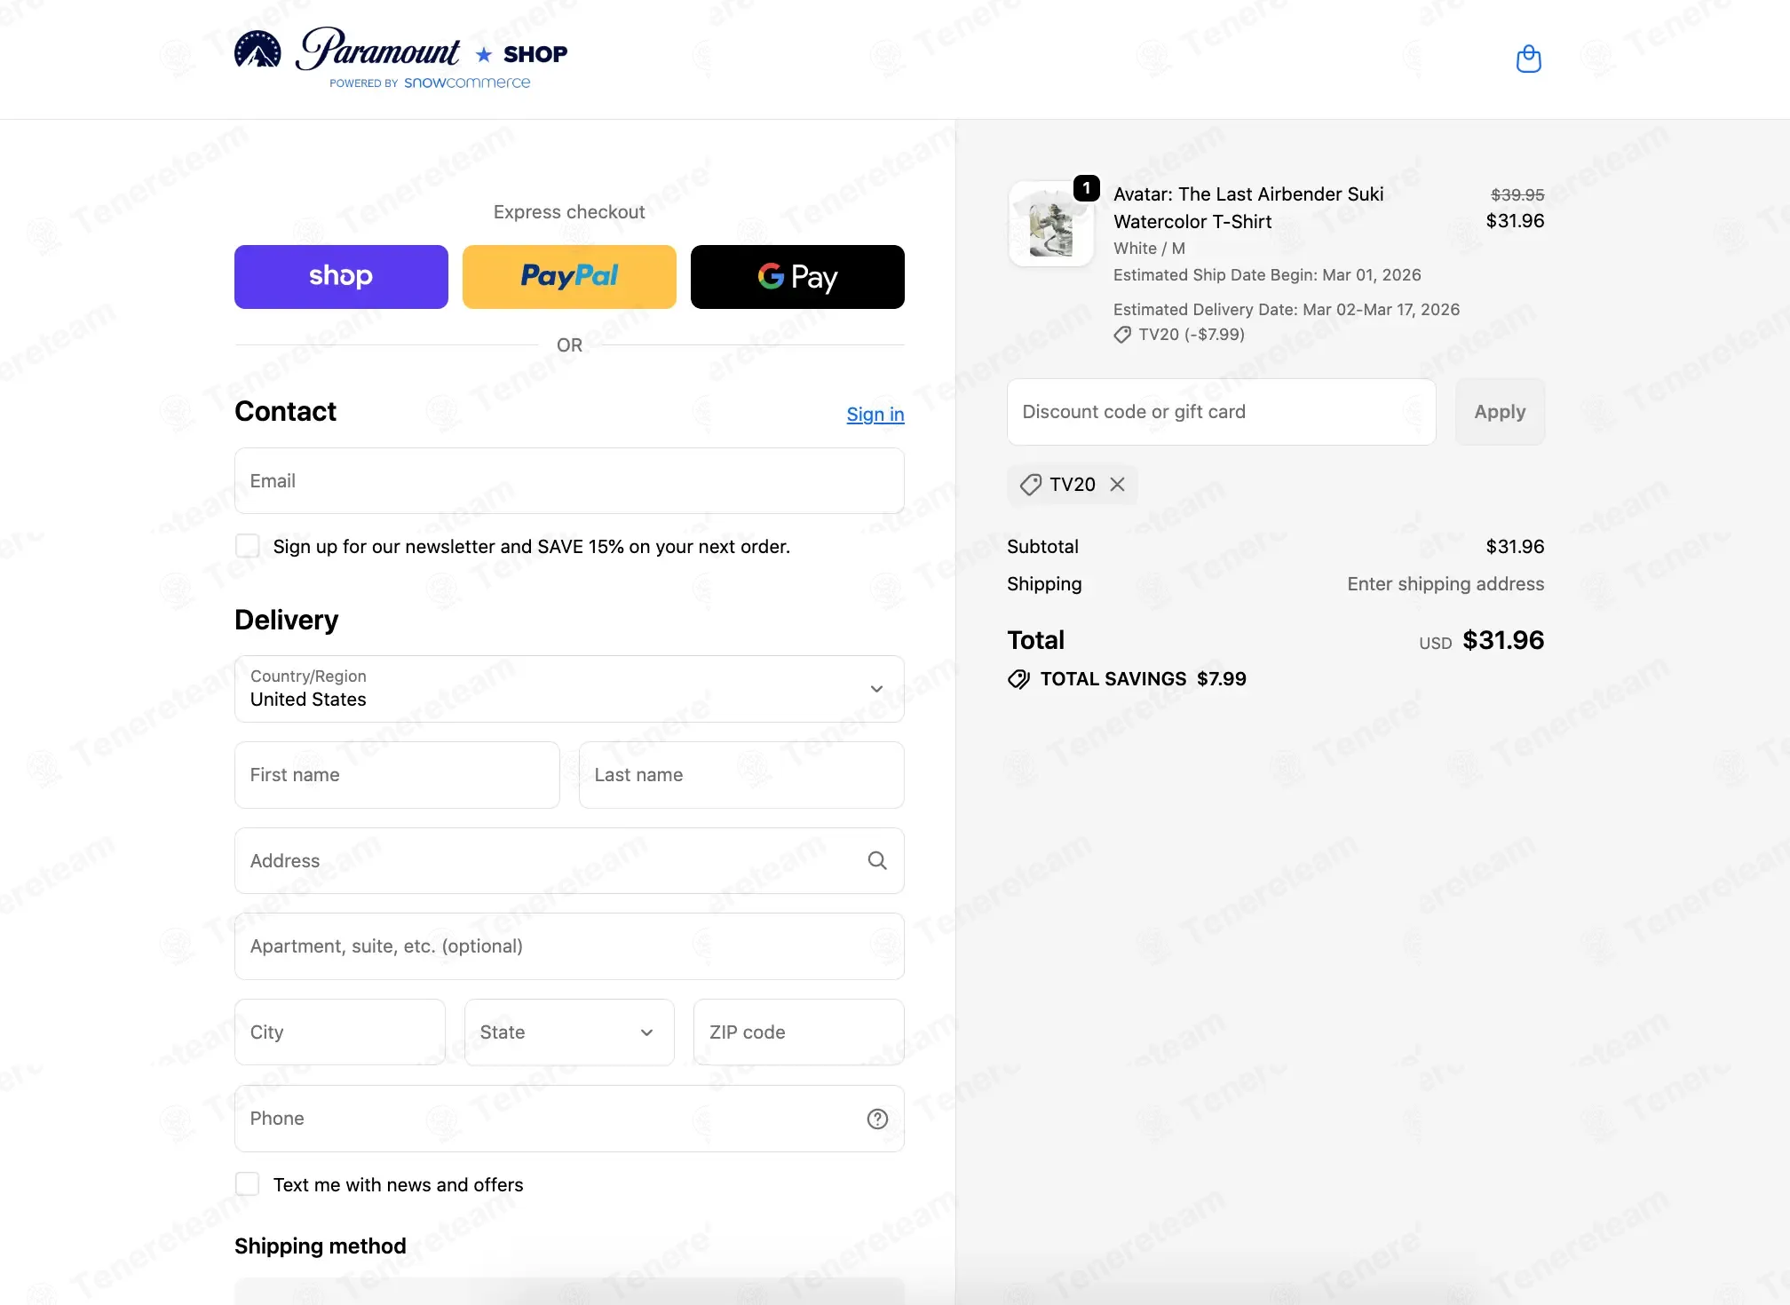Open the shopping bag cart icon

point(1528,59)
